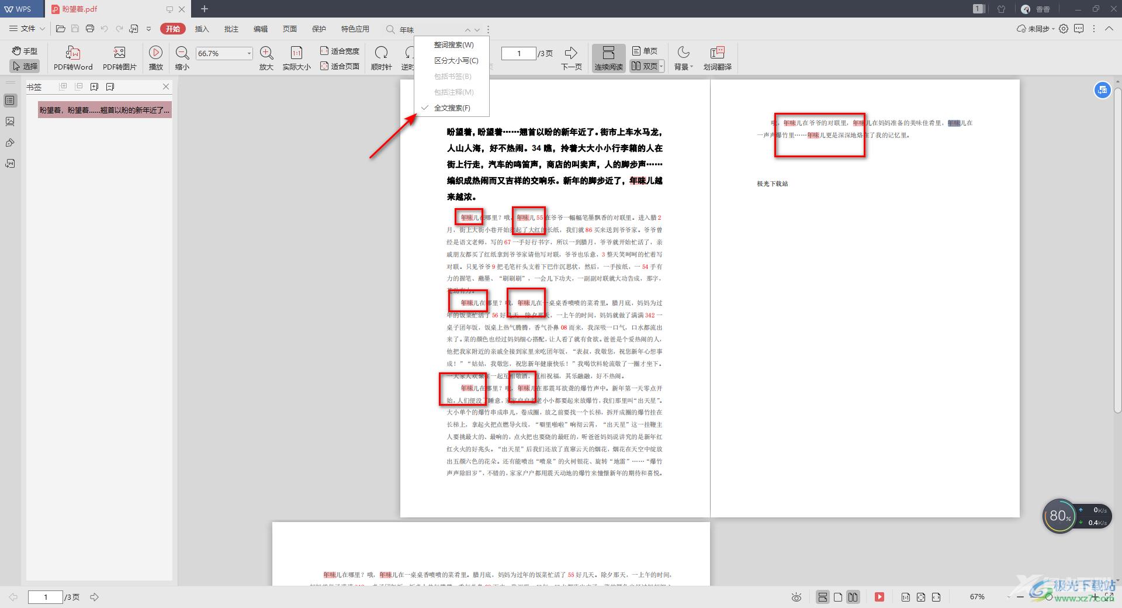Switch to the 批注 tab
The height and width of the screenshot is (608, 1122).
[231, 29]
